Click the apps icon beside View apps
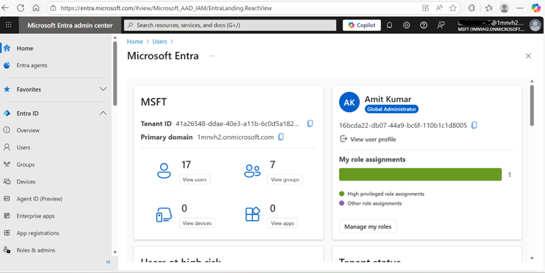 coord(253,215)
